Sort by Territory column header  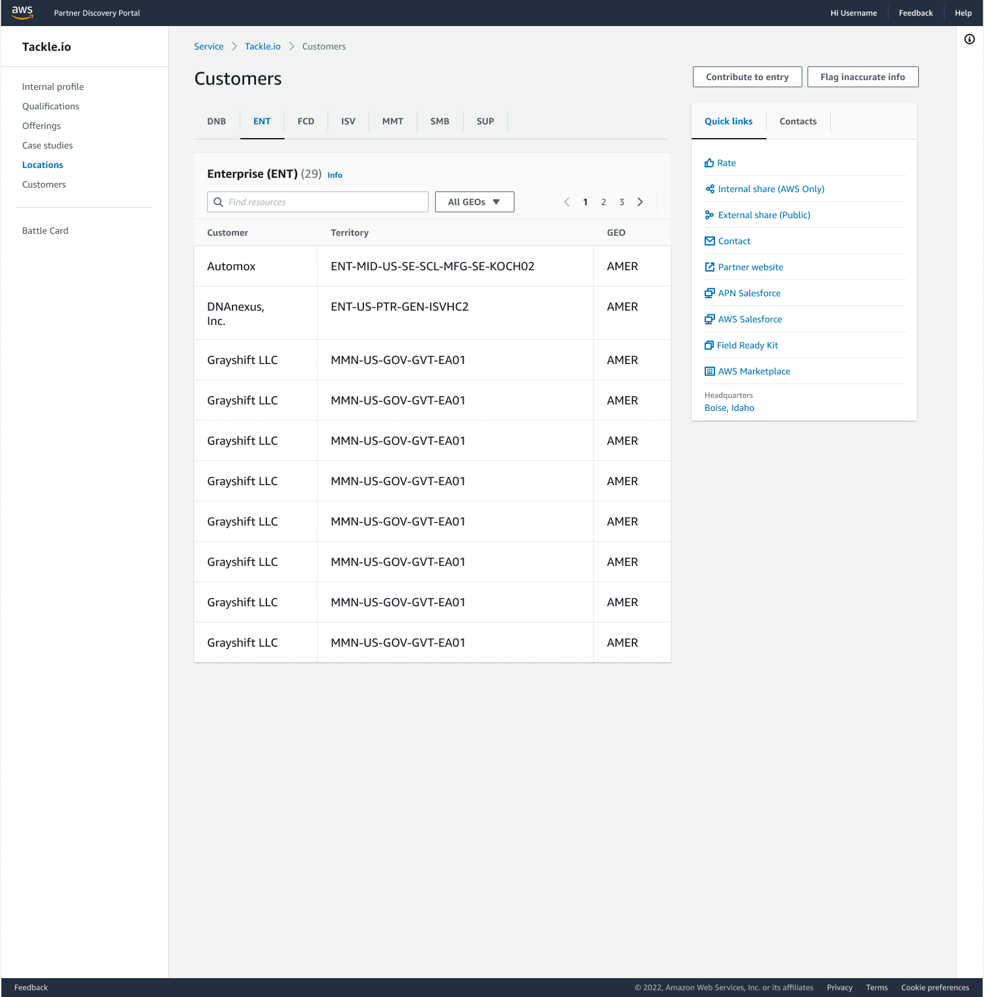pos(350,232)
